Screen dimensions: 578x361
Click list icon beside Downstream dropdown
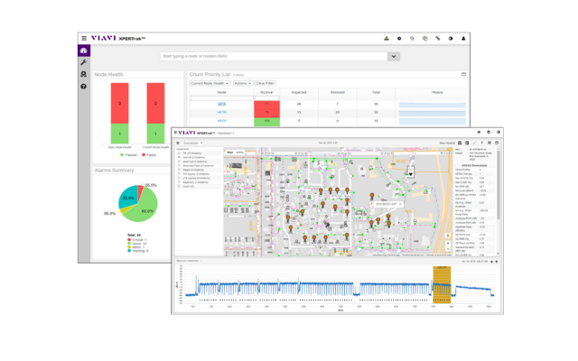pyautogui.click(x=178, y=143)
